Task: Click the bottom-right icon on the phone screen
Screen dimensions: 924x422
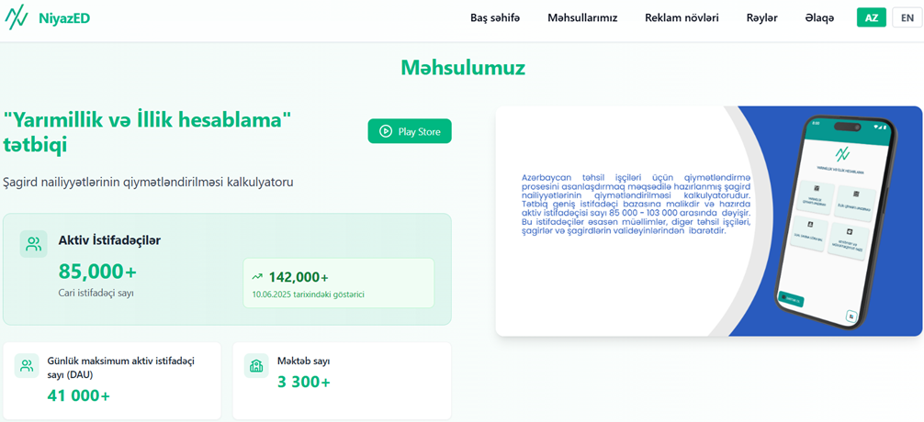Action: tap(851, 316)
